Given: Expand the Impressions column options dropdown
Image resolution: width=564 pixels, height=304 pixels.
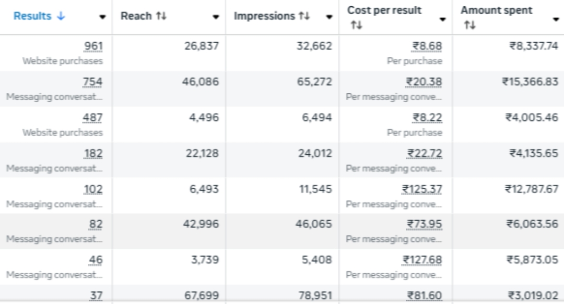Looking at the screenshot, I should tap(329, 17).
